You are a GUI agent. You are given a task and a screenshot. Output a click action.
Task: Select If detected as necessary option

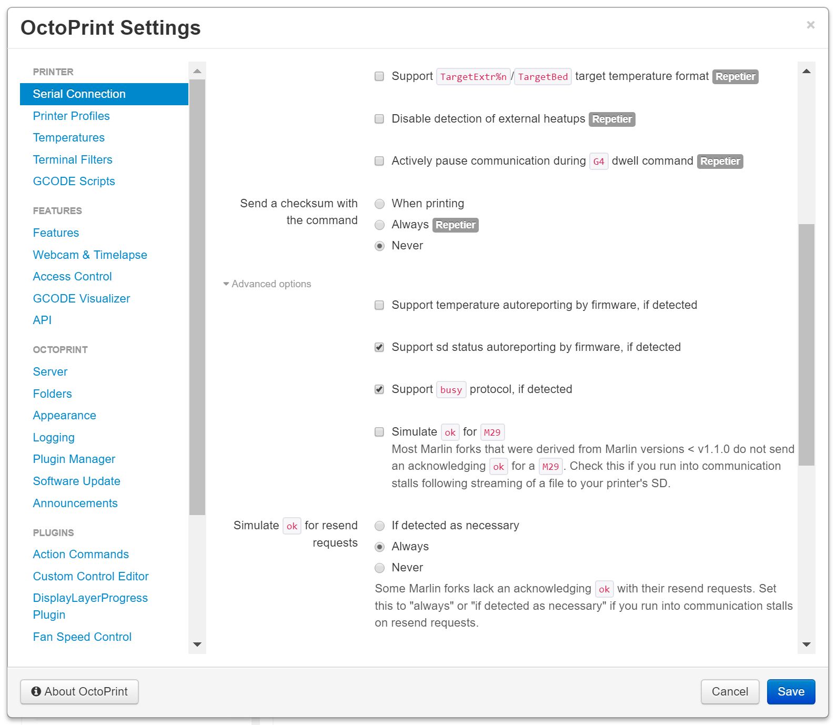click(x=379, y=526)
